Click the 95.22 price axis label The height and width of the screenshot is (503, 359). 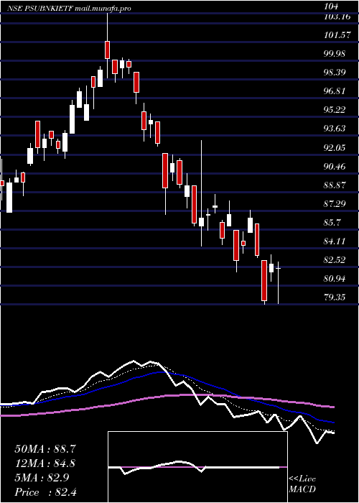335,110
